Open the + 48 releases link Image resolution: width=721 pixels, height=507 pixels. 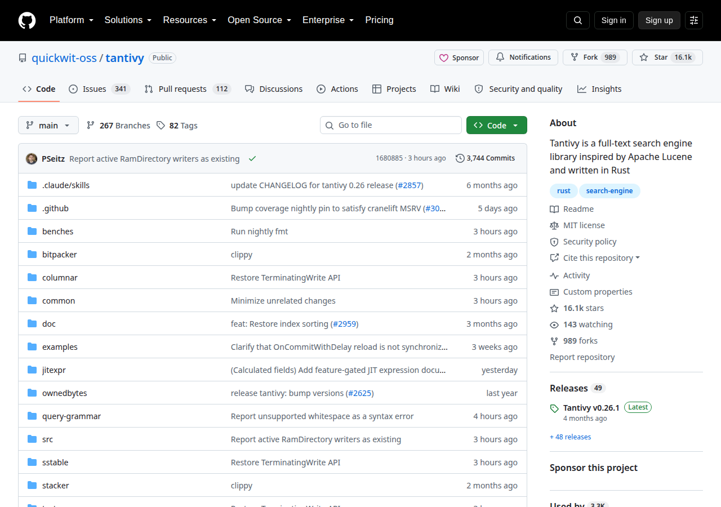[570, 437]
